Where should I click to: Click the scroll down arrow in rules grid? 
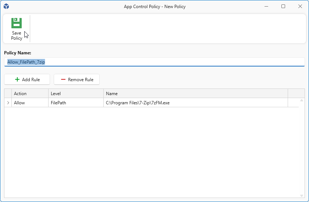point(302,195)
